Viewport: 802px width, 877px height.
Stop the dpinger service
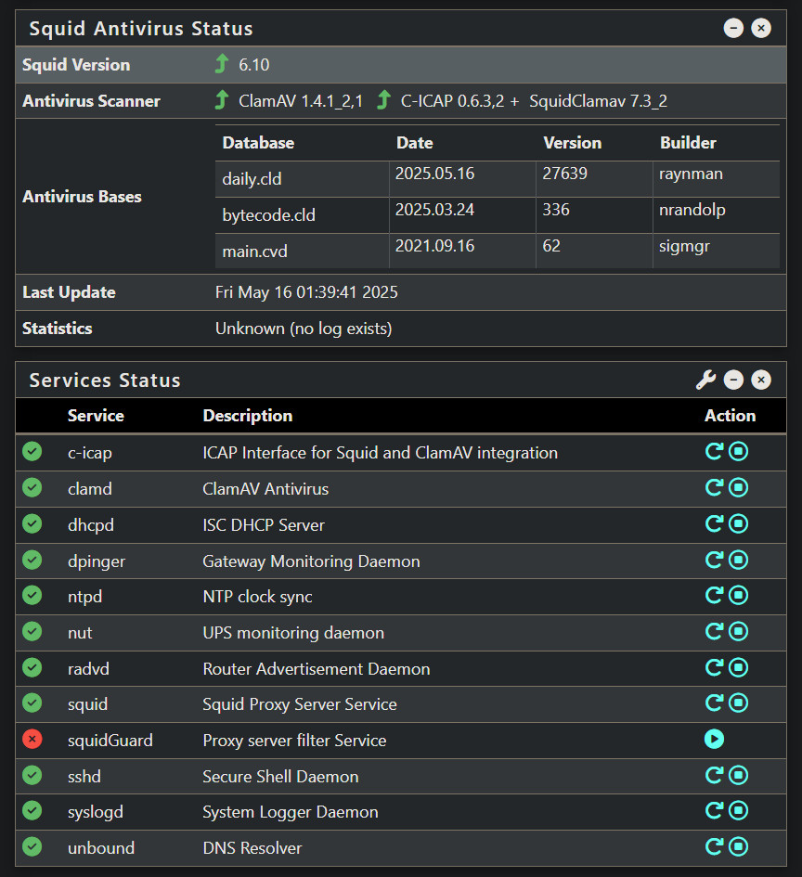point(738,560)
